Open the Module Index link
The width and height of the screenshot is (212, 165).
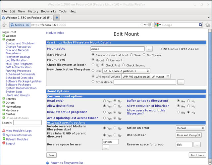point(55,33)
